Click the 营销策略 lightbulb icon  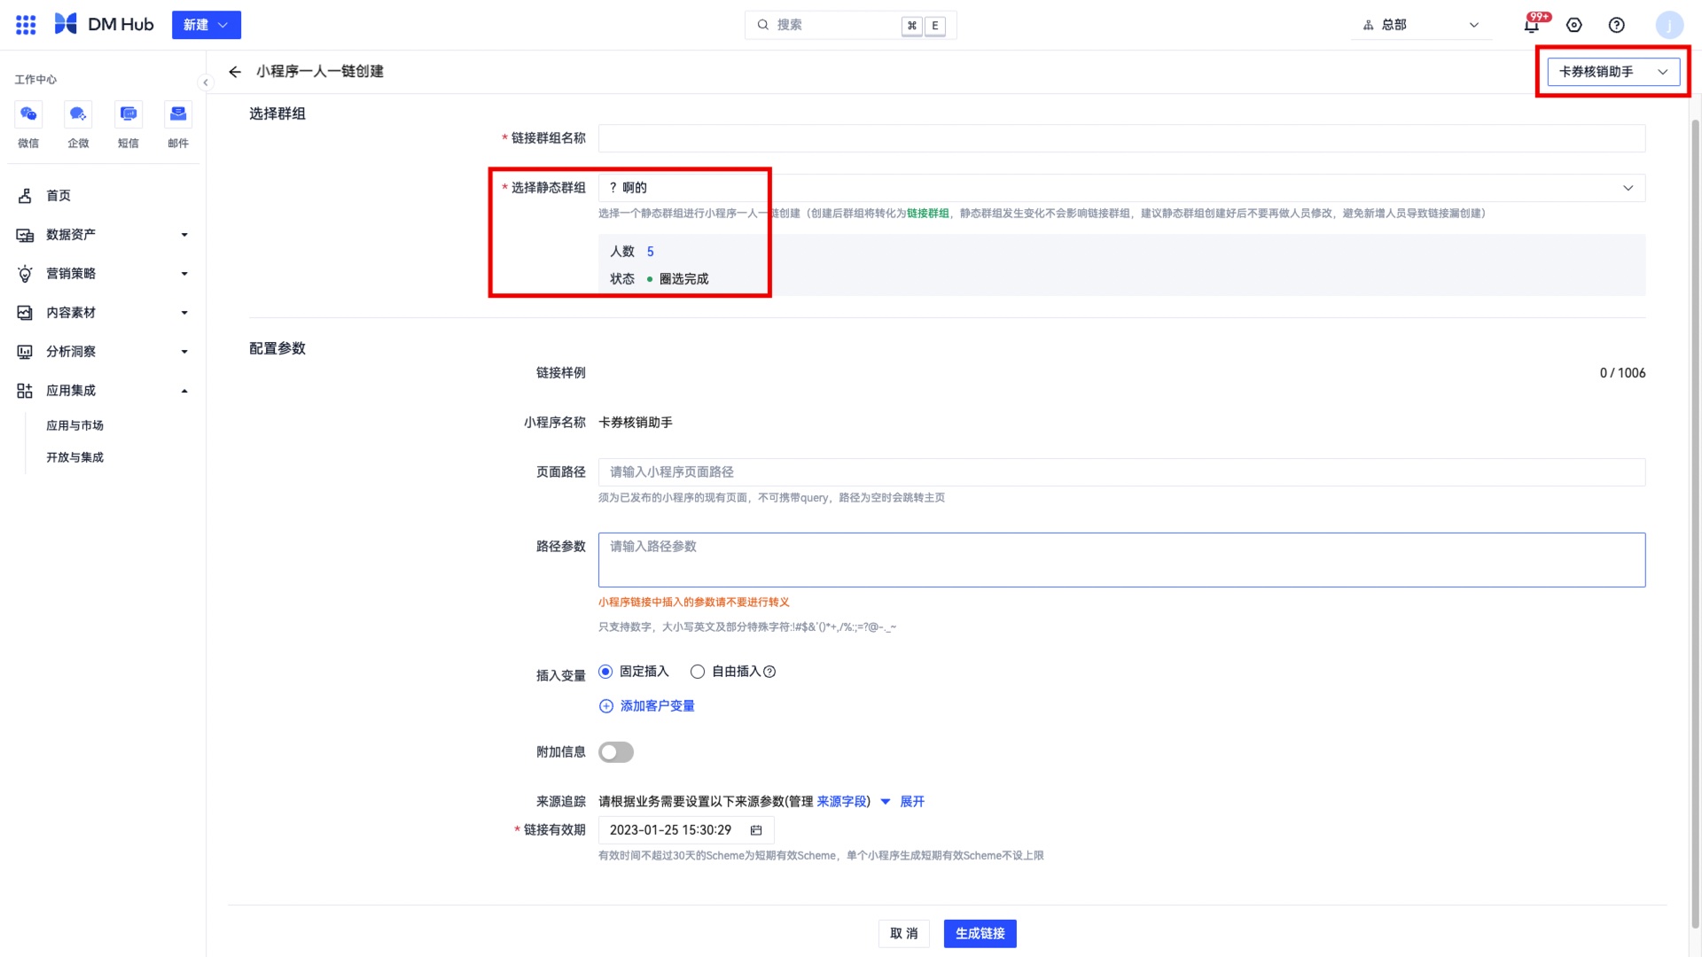(25, 274)
